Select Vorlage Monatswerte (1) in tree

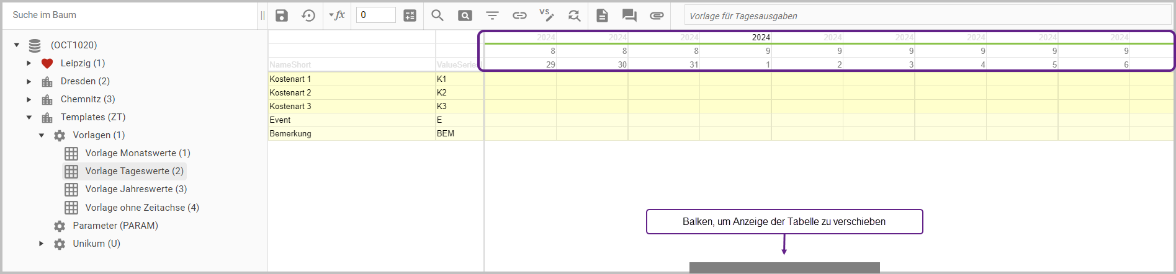click(x=137, y=153)
